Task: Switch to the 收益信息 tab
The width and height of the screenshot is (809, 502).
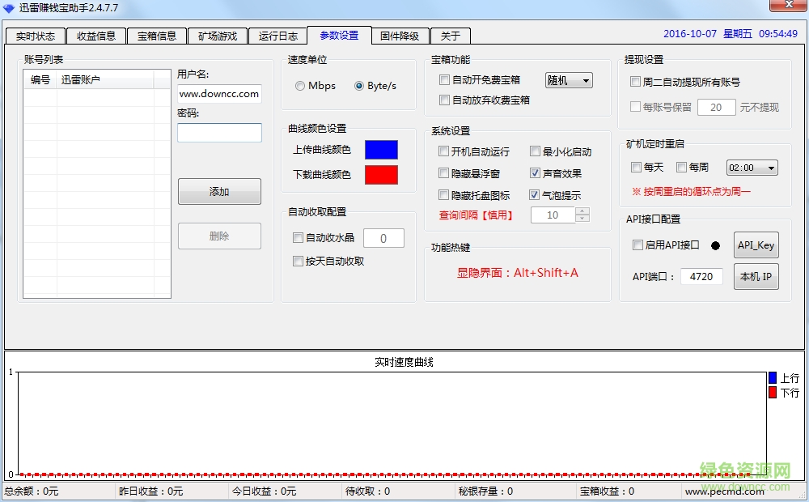Action: point(96,36)
